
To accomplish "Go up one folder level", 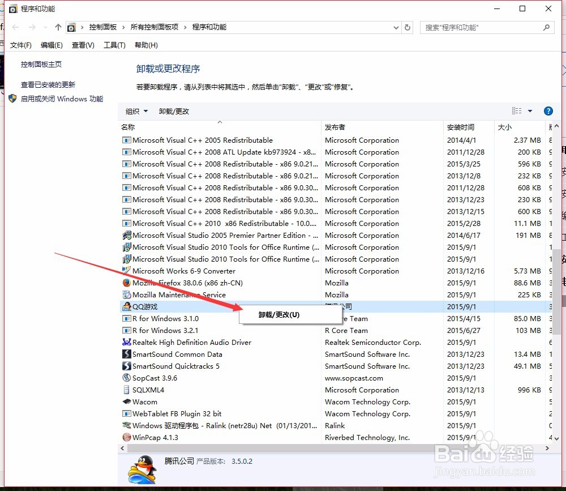I will tap(58, 27).
